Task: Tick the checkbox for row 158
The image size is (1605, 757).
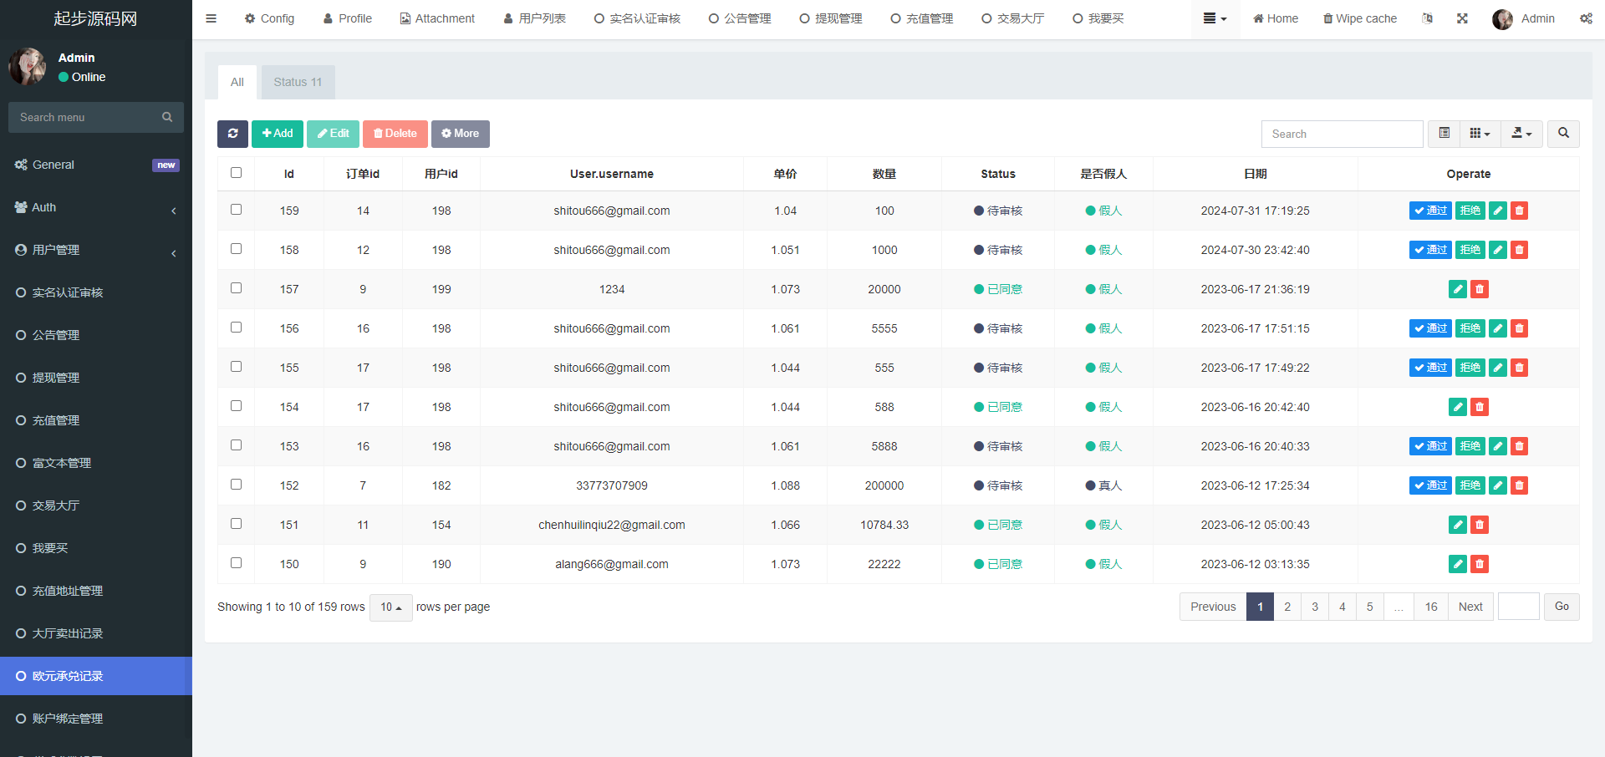Action: pos(236,249)
